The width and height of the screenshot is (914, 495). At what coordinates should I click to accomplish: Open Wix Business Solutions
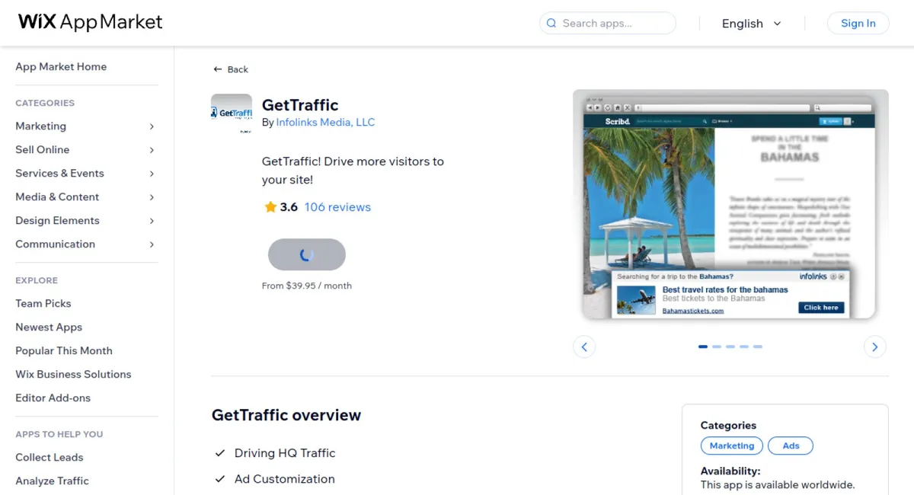[x=73, y=375]
